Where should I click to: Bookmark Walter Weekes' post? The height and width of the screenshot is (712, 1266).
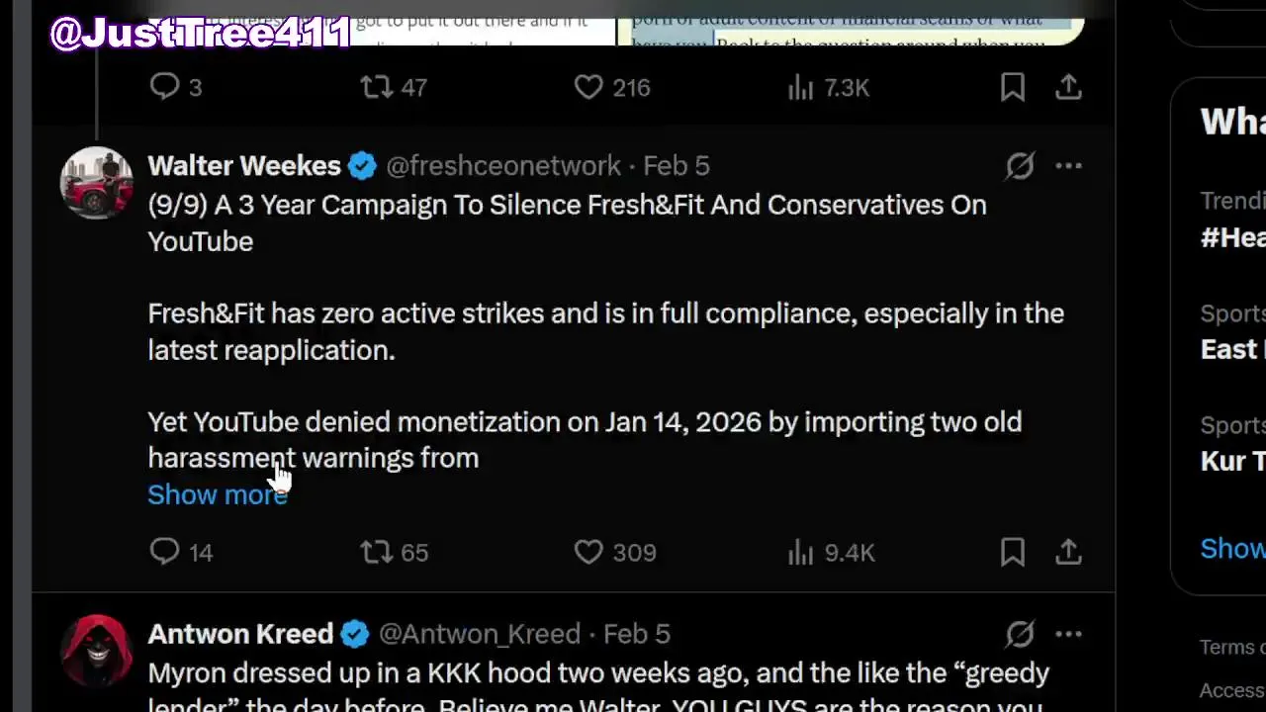(x=1012, y=552)
